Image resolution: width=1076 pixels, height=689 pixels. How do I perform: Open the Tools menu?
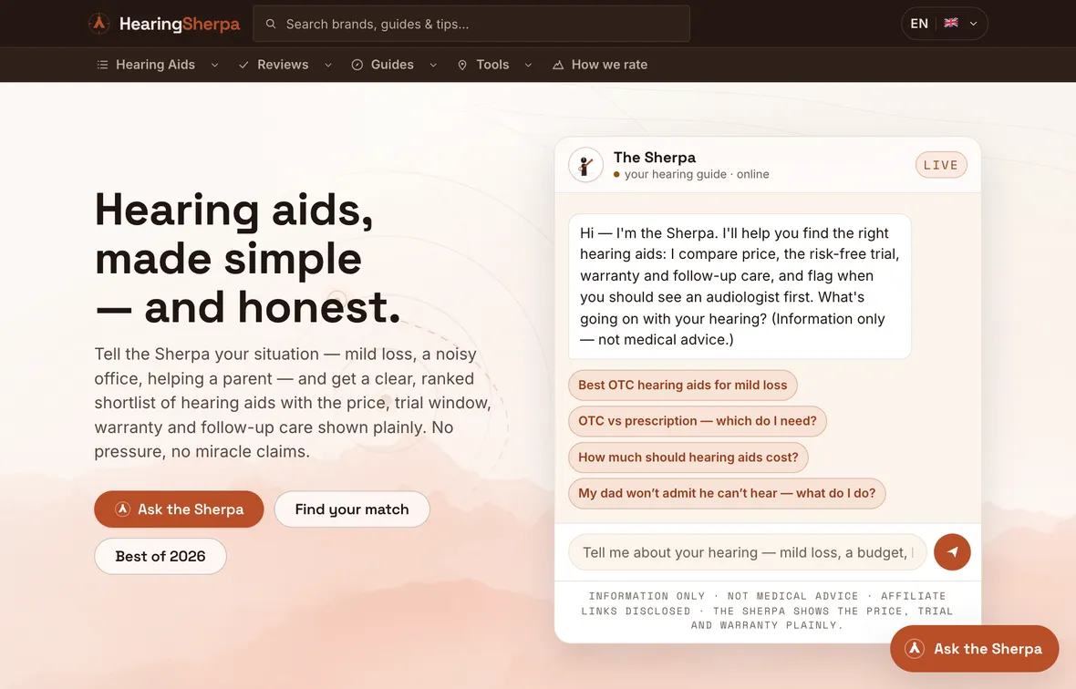(x=492, y=65)
